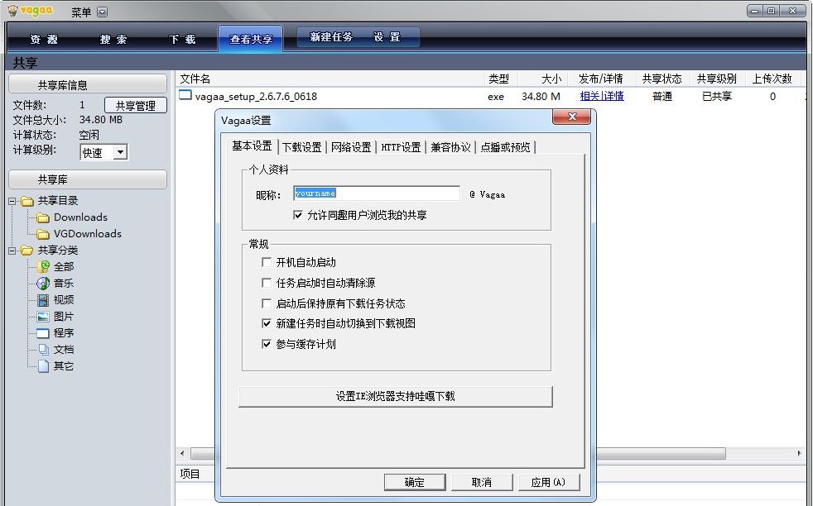Enable 任务启动时自动清除源 checkbox
Viewport: 813px width, 506px height.
267,283
